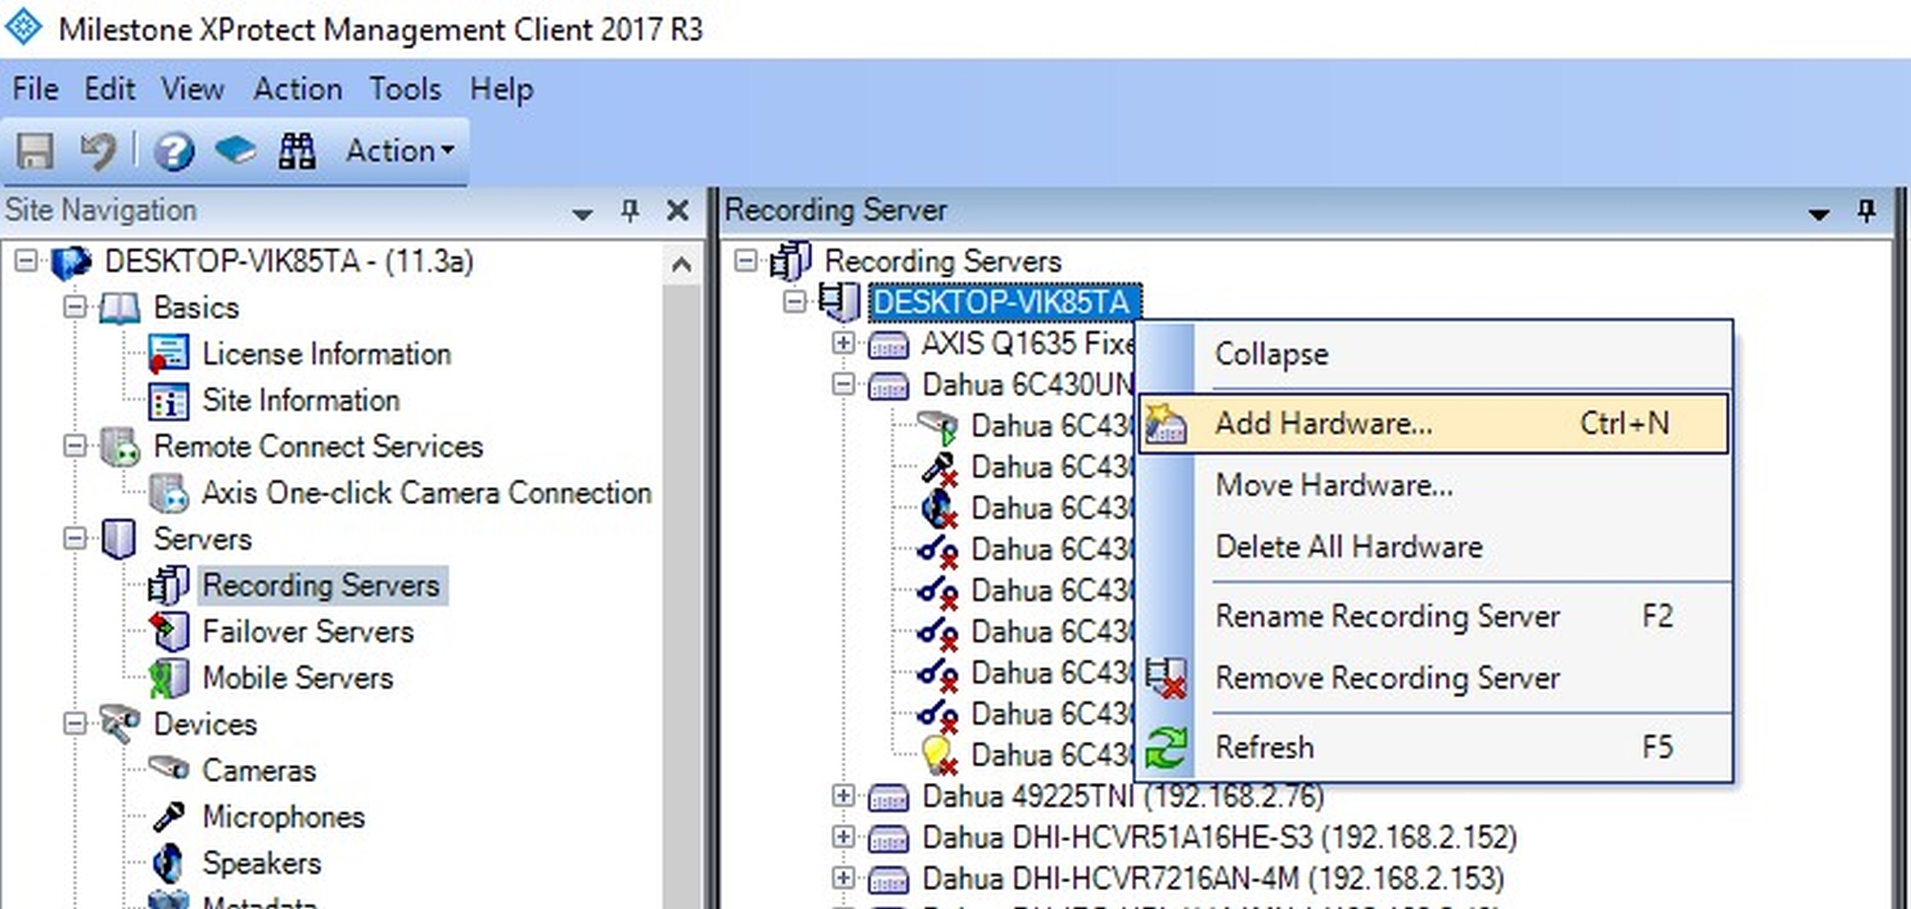Select the Mobile Servers icon
Image resolution: width=1911 pixels, height=909 pixels.
tap(168, 678)
